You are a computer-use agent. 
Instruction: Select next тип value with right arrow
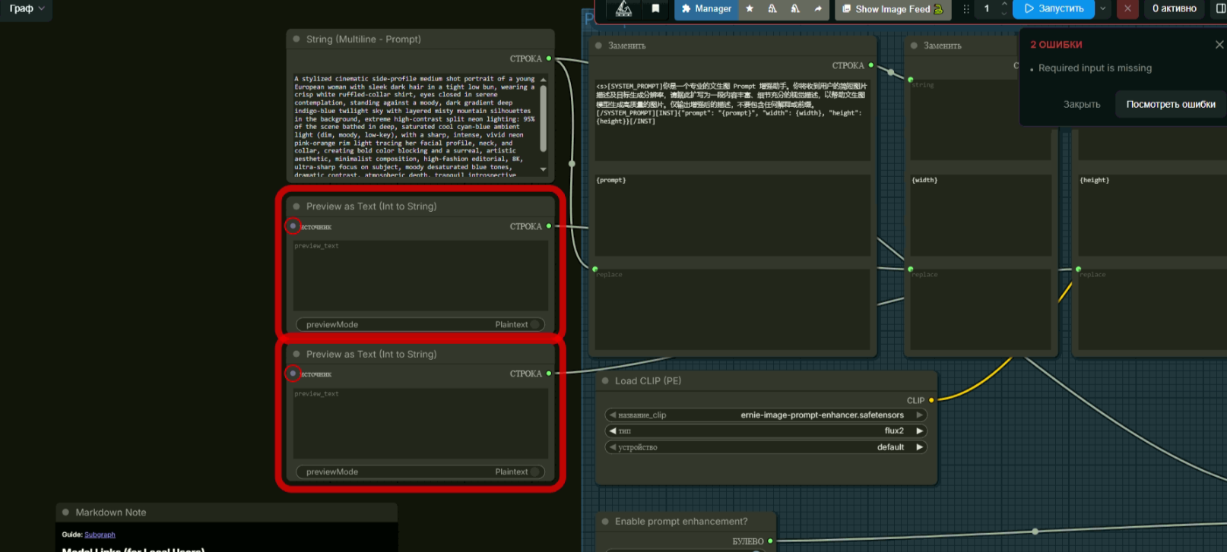coord(919,431)
